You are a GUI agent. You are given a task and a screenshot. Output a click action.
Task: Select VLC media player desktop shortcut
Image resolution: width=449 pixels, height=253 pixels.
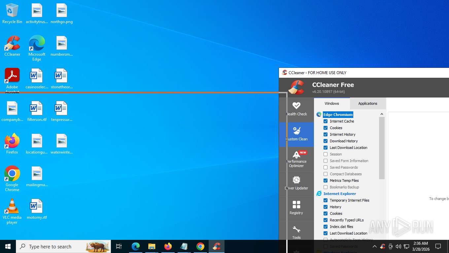click(12, 211)
